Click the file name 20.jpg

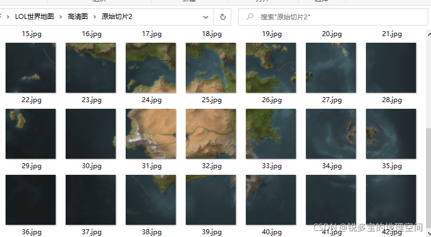(332, 34)
